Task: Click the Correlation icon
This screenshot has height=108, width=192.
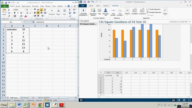Action: point(135,12)
